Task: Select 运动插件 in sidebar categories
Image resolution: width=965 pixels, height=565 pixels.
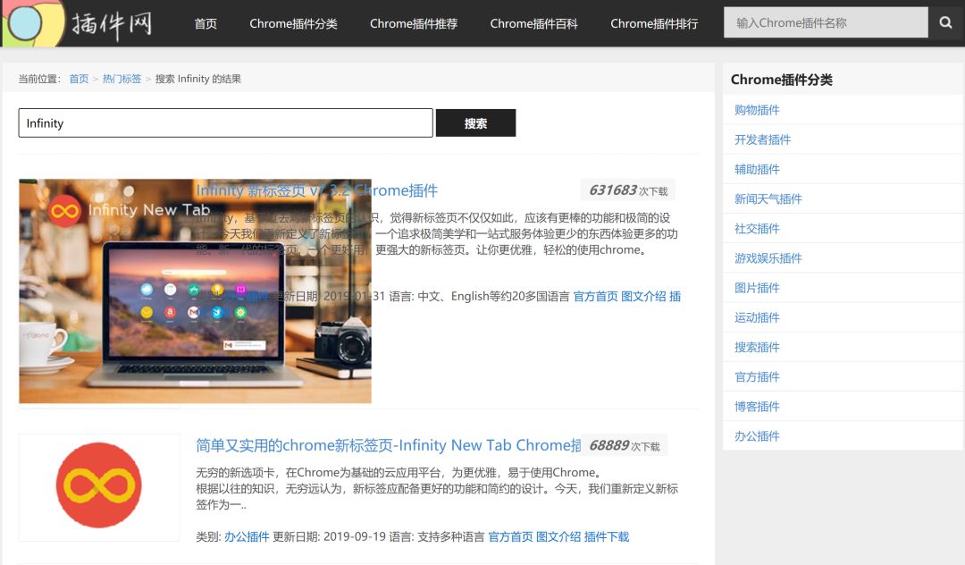Action: click(757, 317)
